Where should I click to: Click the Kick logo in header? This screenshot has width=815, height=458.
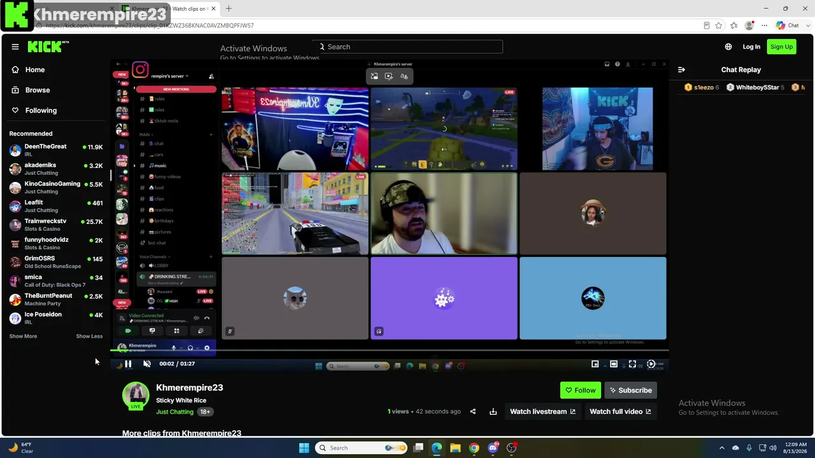[x=48, y=46]
